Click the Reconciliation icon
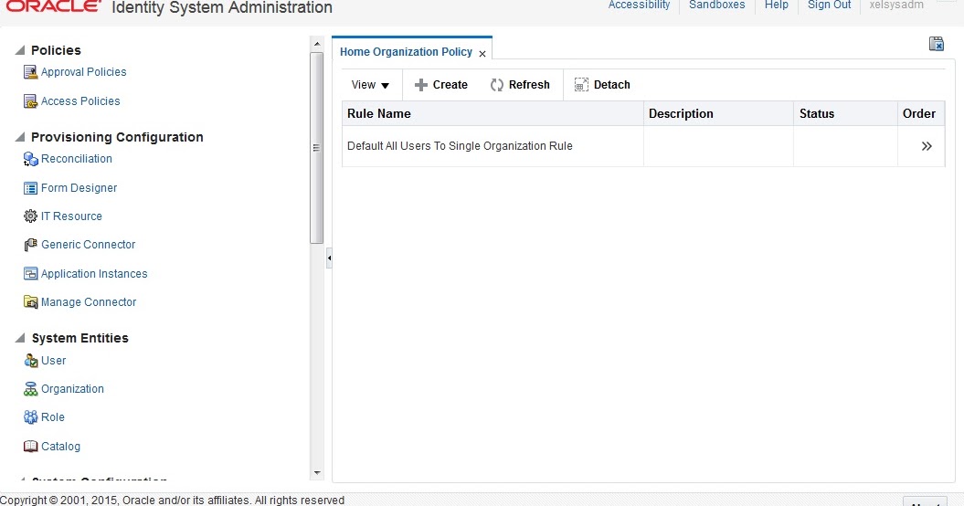Viewport: 964px width, 506px height. pos(30,159)
